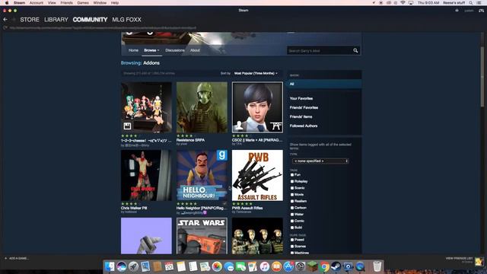The width and height of the screenshot is (487, 274).
Task: Check the Cartoon tag checkbox
Action: pos(292,208)
